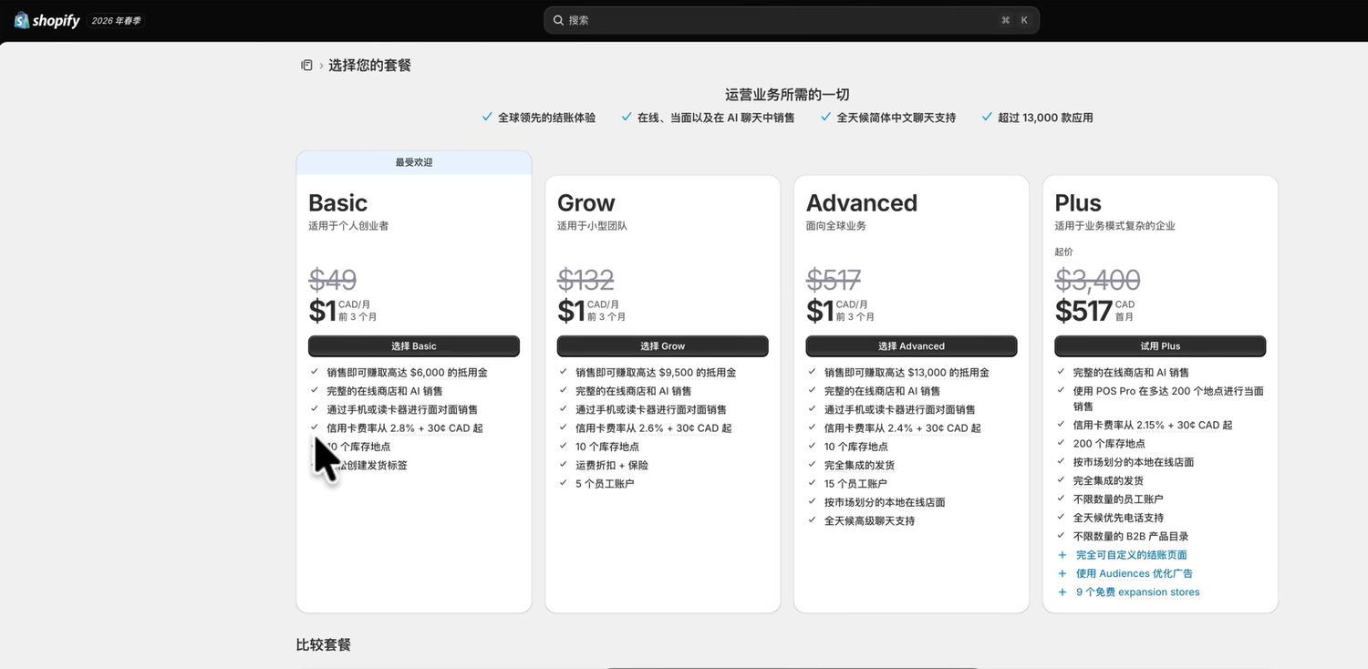
Task: Click the crossed-out $132 price
Action: pyautogui.click(x=586, y=279)
